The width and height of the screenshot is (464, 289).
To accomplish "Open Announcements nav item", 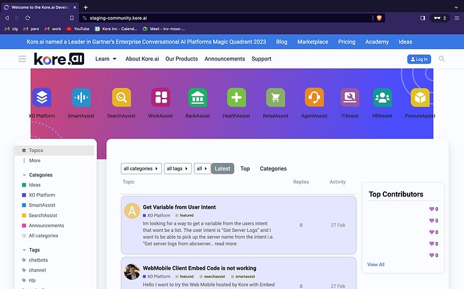I will click(225, 59).
